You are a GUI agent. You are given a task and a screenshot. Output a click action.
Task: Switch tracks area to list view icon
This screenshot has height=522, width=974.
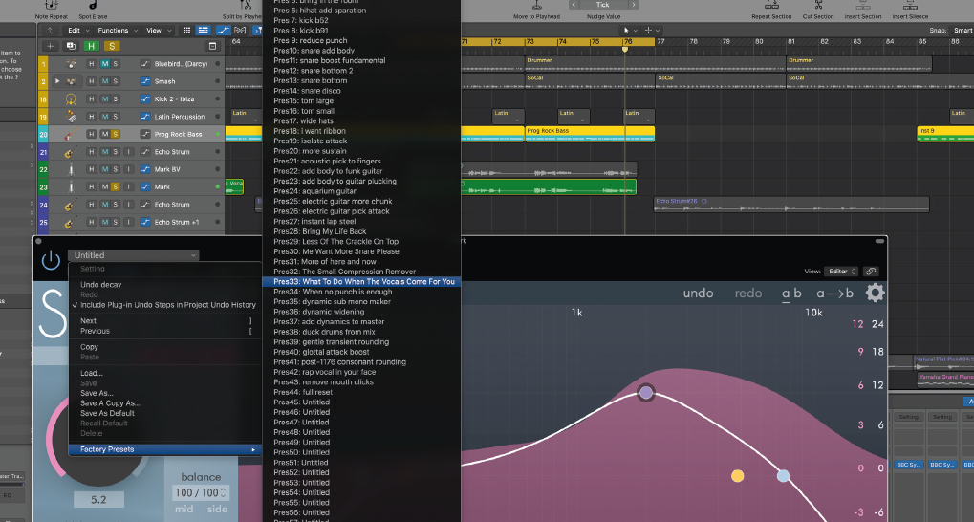tap(203, 31)
